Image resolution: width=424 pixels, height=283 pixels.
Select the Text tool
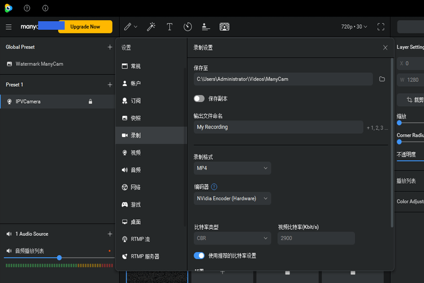170,27
